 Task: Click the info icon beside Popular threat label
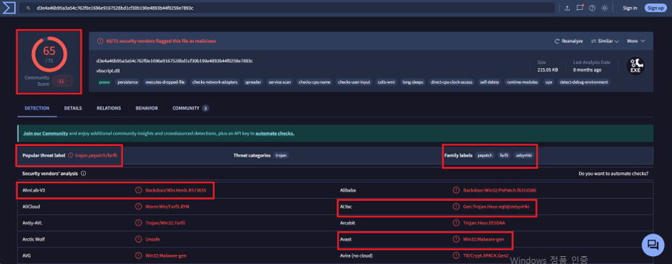pos(70,155)
